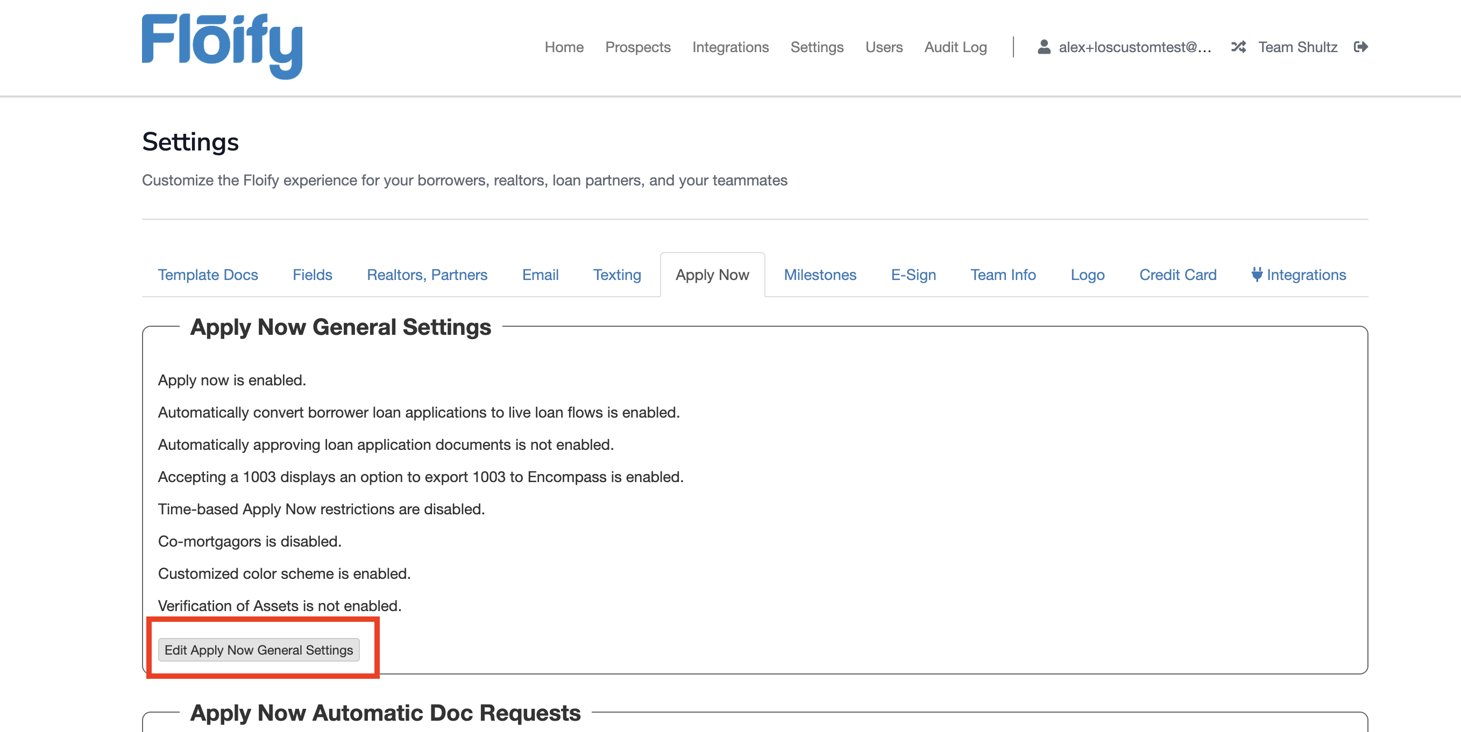Click the switch team shuffle icon
The width and height of the screenshot is (1461, 732).
(1238, 47)
